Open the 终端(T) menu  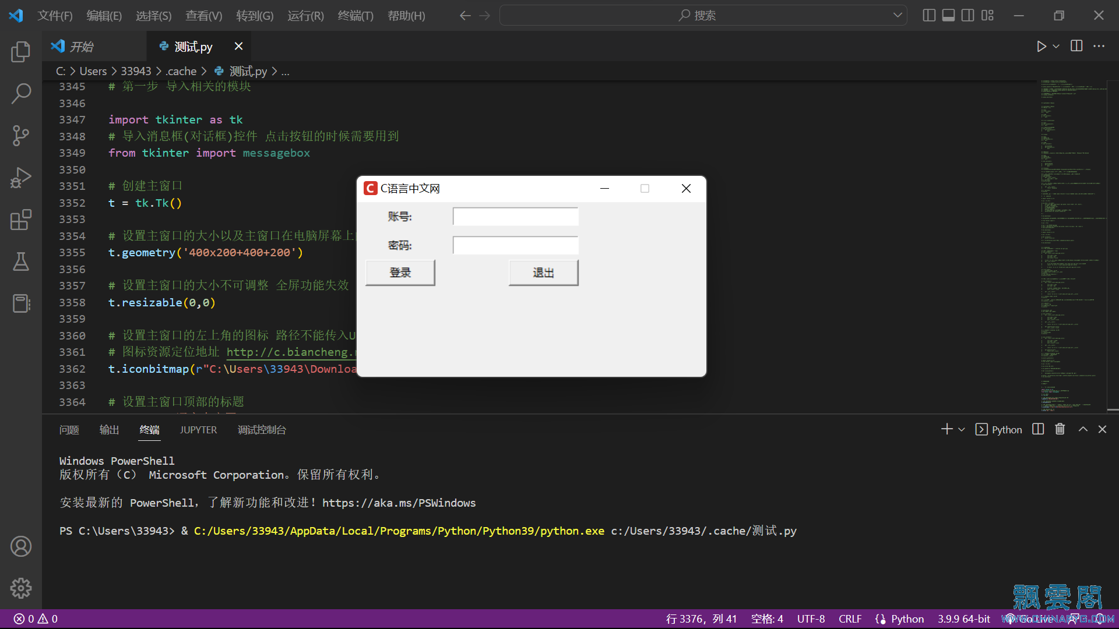pyautogui.click(x=356, y=16)
